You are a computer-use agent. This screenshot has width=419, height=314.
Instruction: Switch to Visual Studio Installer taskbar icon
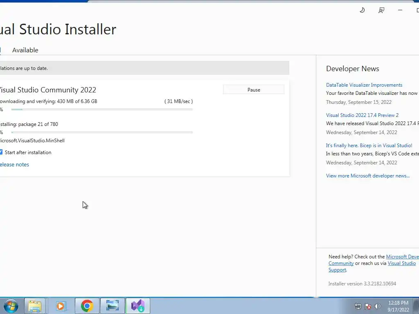pos(138,306)
